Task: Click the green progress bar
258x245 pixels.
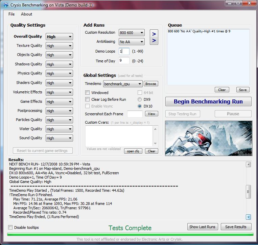Action: (x=130, y=235)
